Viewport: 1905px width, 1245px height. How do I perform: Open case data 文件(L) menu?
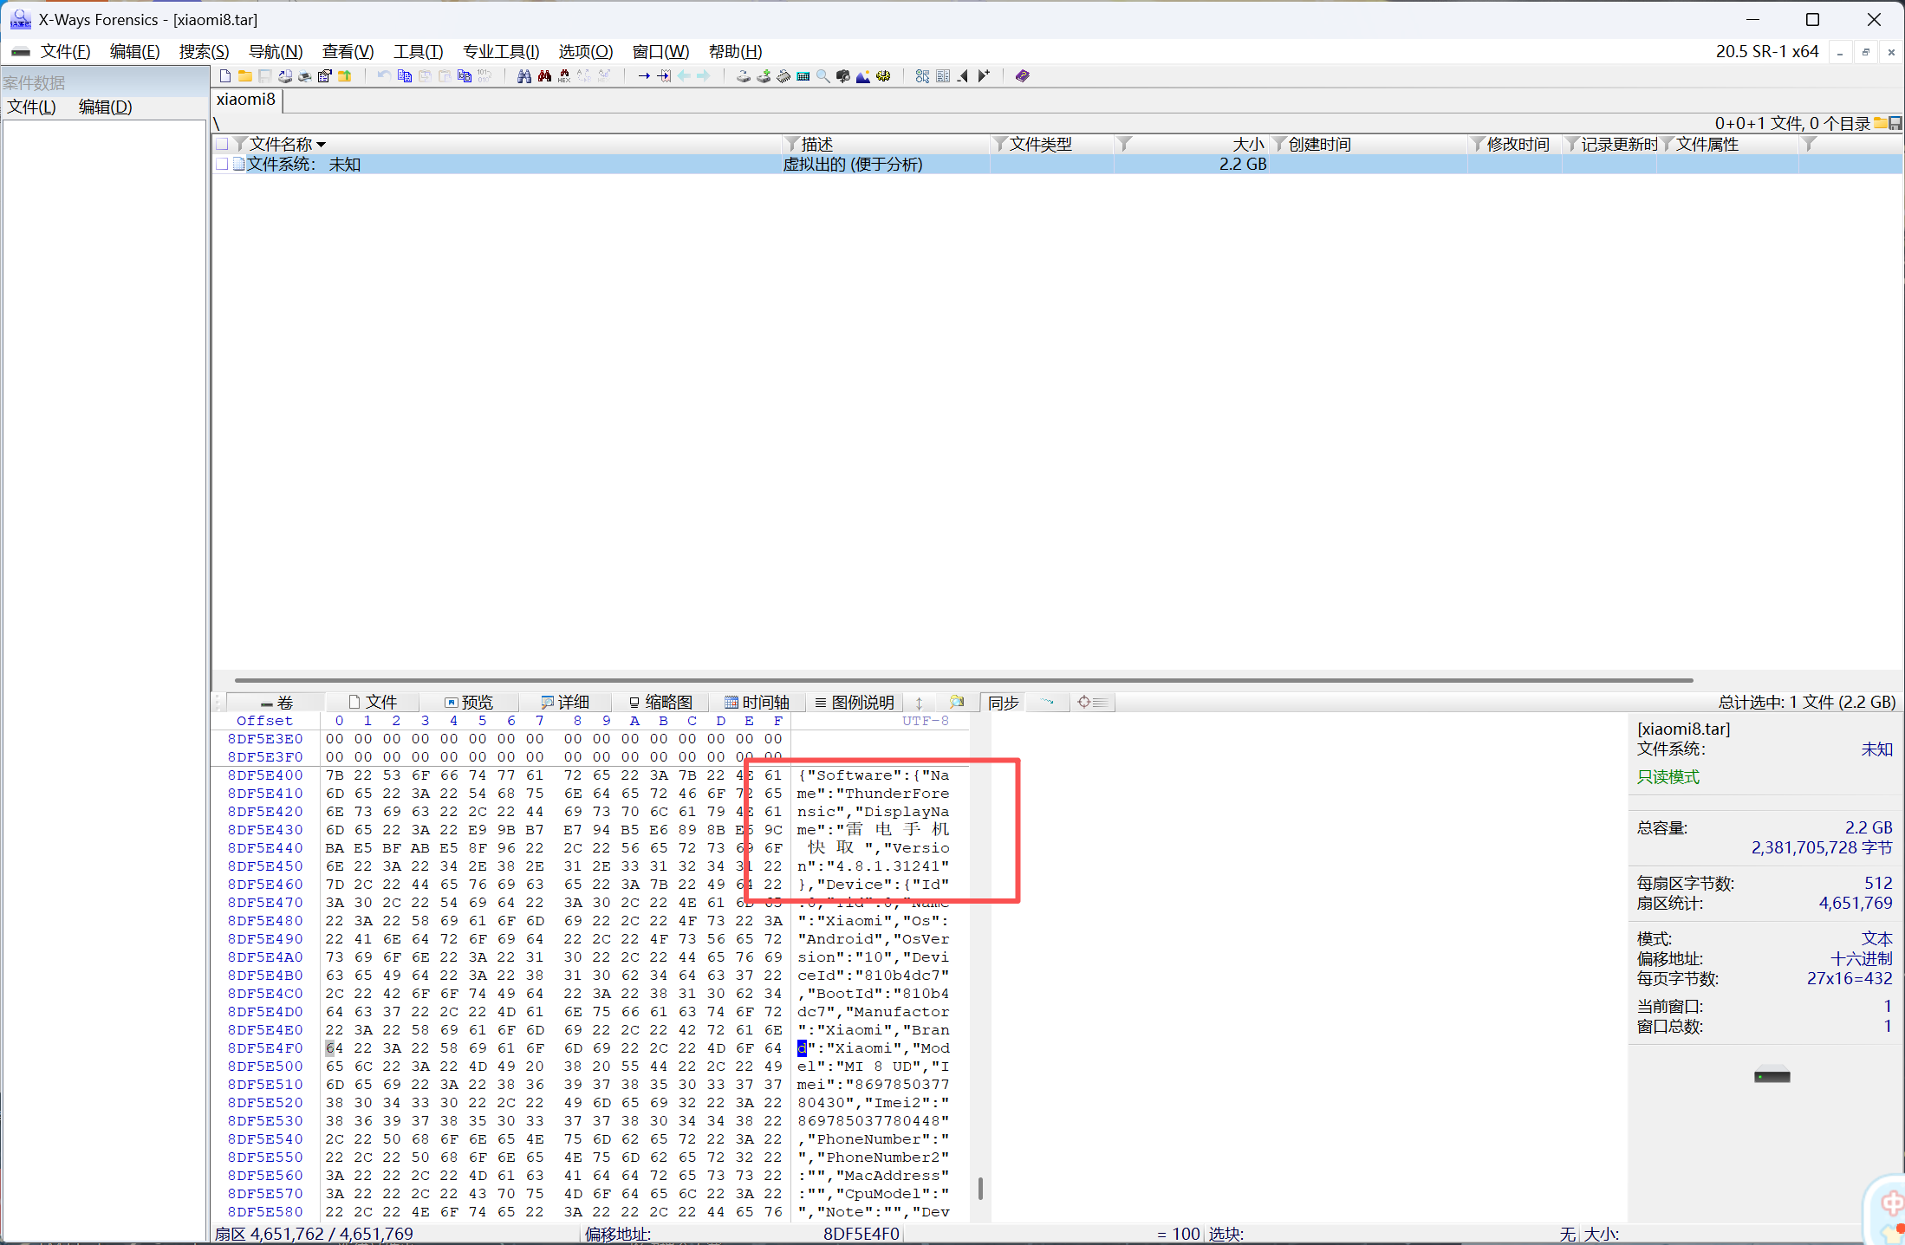tap(32, 107)
